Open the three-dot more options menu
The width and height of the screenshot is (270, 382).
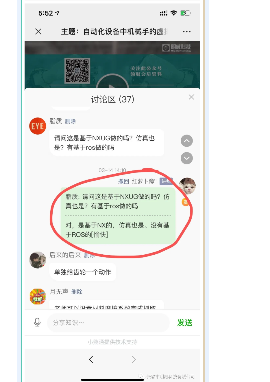tap(187, 32)
